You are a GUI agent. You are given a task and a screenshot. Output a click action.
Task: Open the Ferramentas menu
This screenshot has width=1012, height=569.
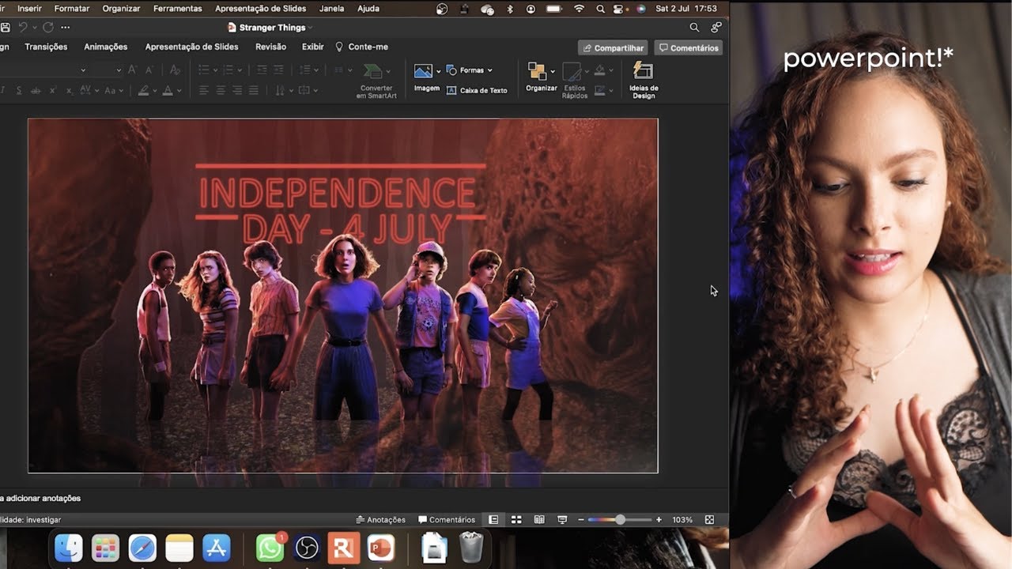click(178, 9)
